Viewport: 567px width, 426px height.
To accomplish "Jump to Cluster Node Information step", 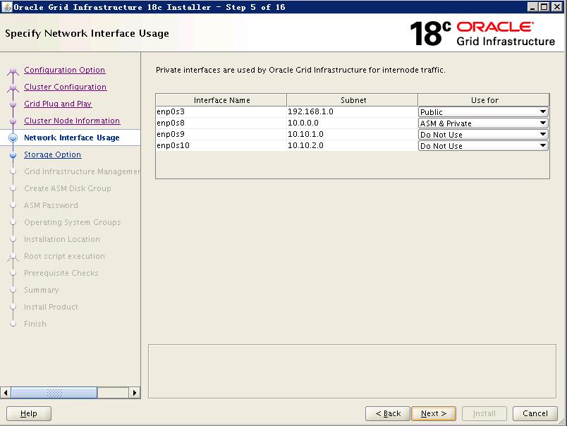I will [72, 121].
